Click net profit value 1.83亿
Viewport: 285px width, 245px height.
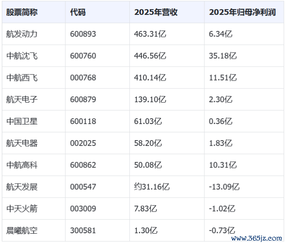tap(221, 143)
